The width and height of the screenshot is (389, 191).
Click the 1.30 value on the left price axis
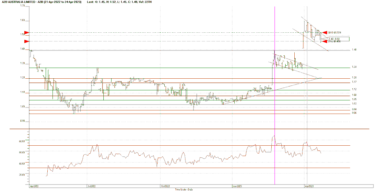22,63
